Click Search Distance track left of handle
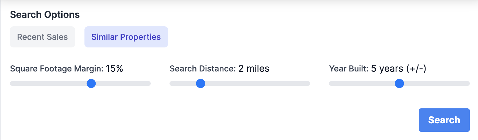478x140 pixels. pyautogui.click(x=183, y=83)
